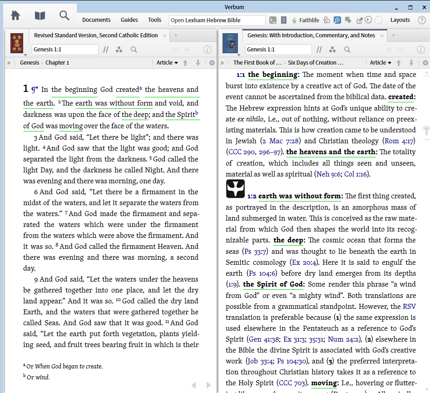430x393 pixels.
Task: Expand the locator bar chevrons in commentary panel
Action: click(222, 63)
